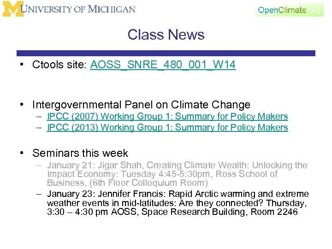
Task: Open IPCC (2007) Working Group 1 summary link
Action: click(167, 117)
